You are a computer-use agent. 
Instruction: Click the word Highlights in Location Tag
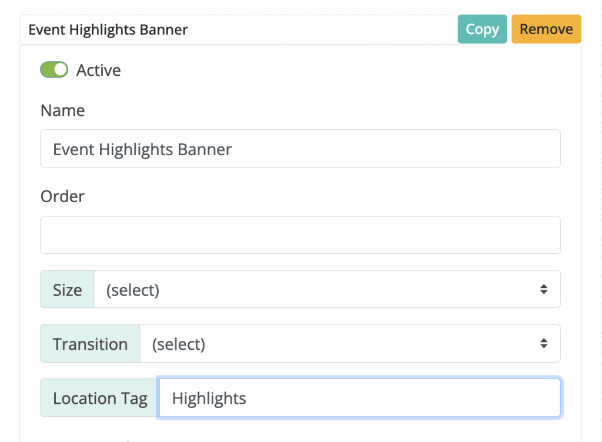tap(209, 399)
